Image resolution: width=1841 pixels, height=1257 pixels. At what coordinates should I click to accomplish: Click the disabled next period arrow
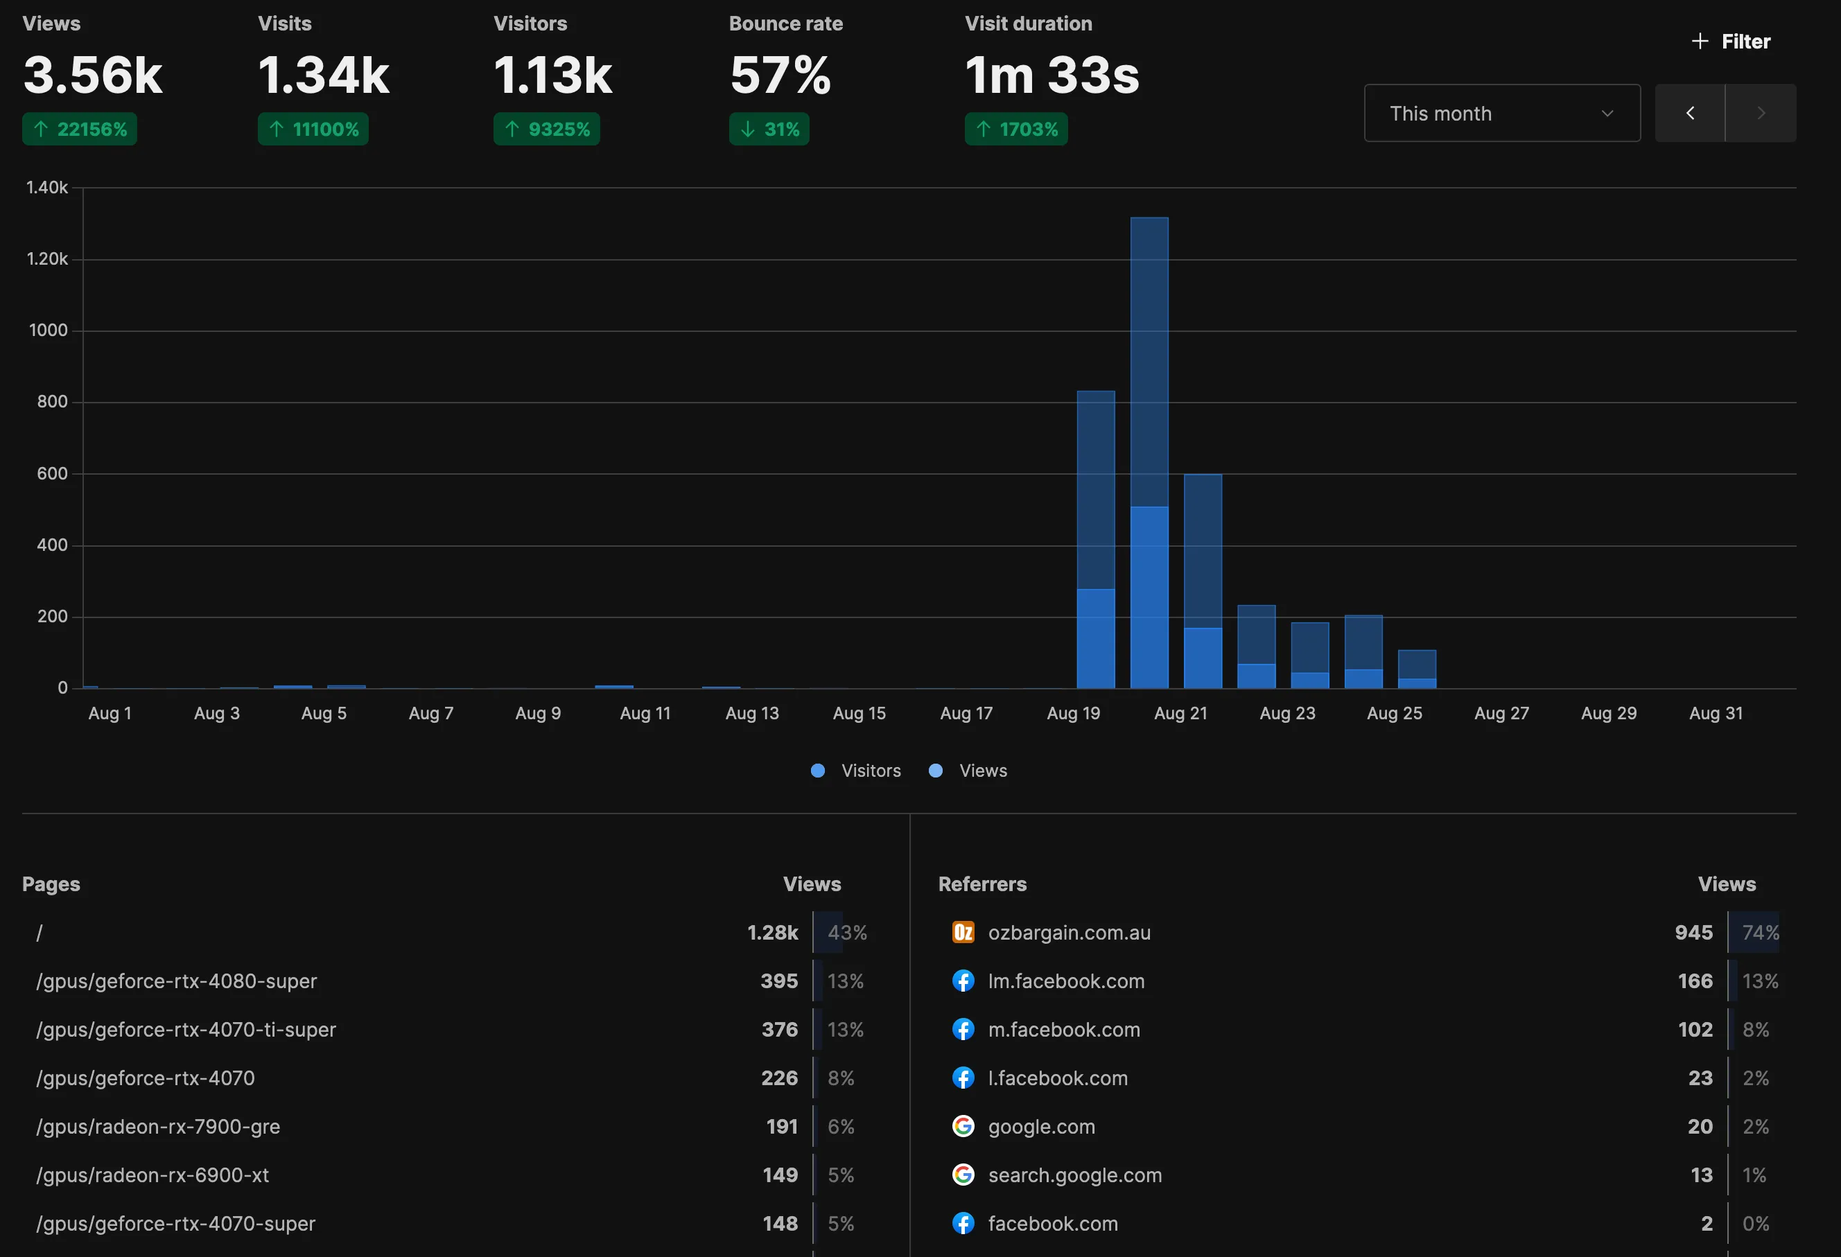click(1760, 113)
